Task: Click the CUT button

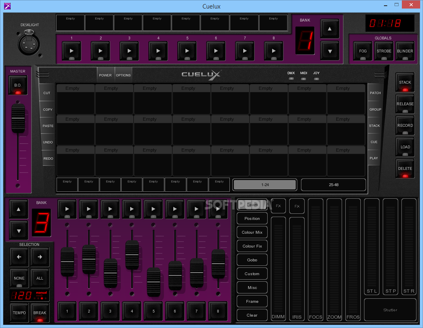Action: (x=47, y=93)
